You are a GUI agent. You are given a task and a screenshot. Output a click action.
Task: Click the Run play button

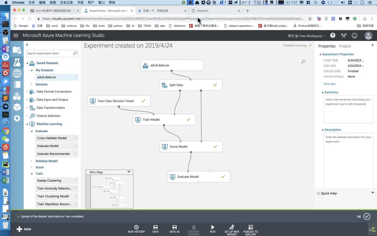[213, 229]
